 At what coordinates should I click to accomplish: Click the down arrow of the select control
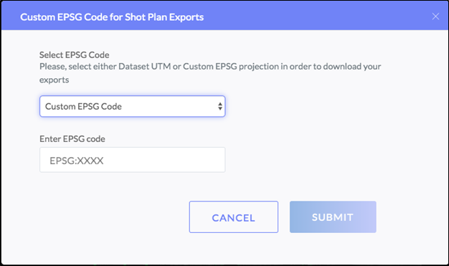tap(220, 109)
